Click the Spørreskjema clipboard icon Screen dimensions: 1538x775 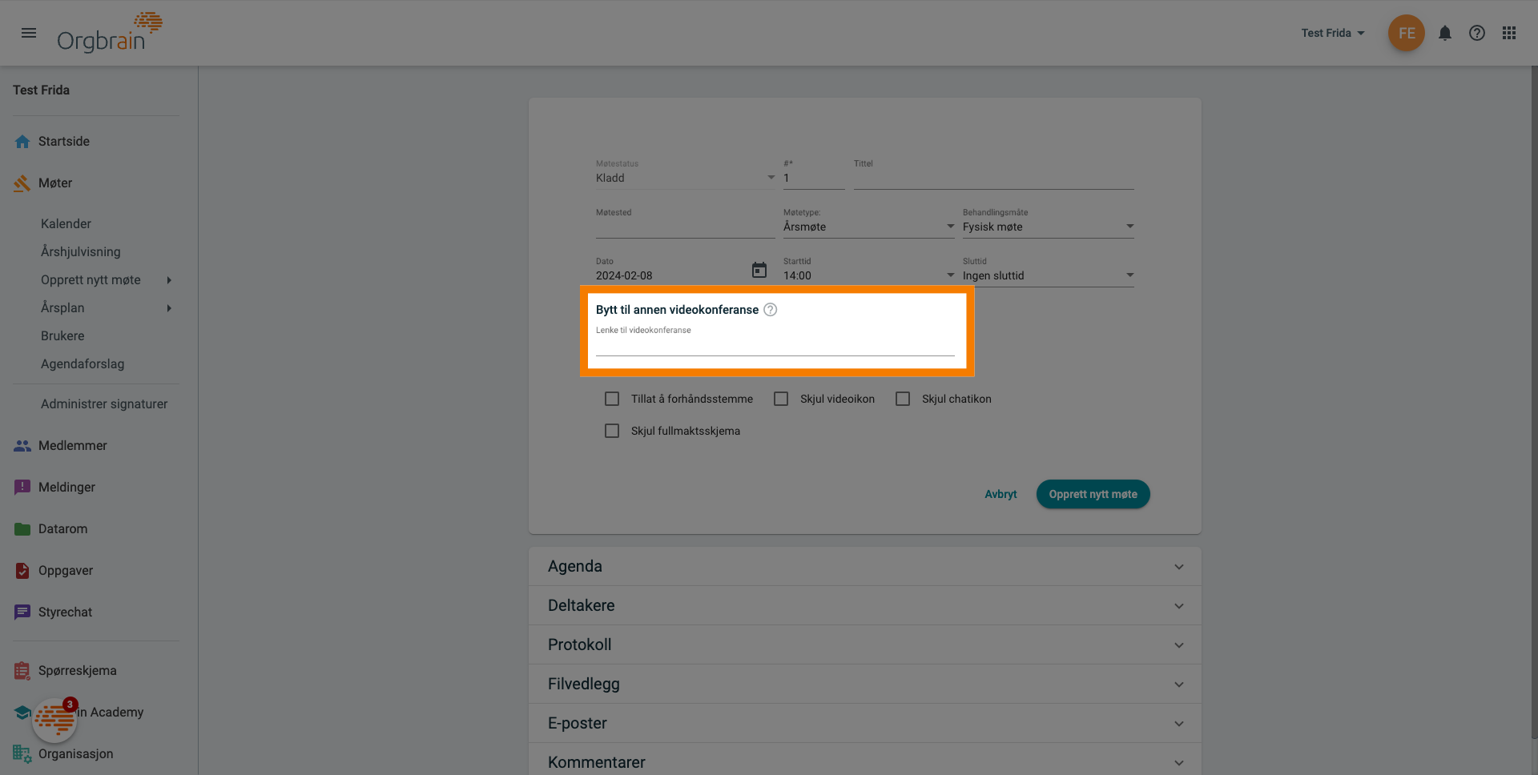pyautogui.click(x=22, y=671)
